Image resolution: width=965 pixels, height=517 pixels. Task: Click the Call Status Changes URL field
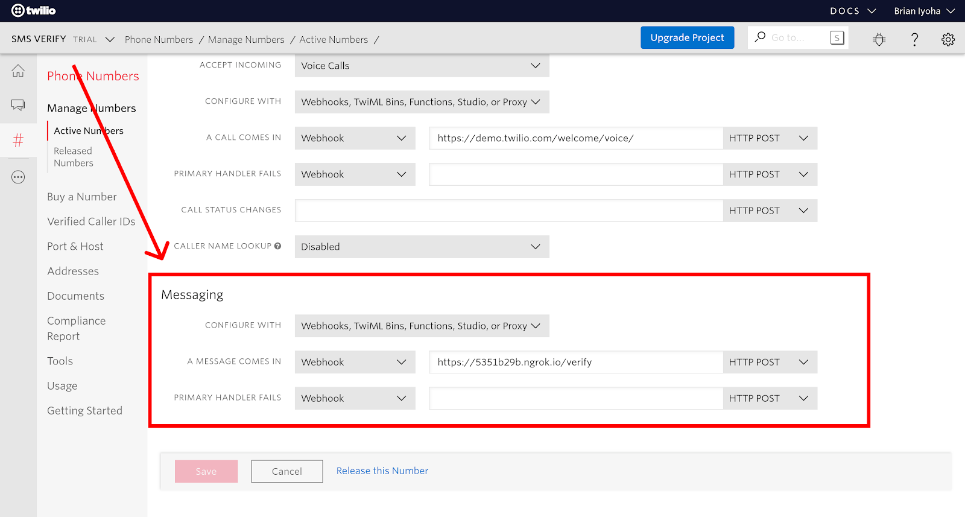click(509, 211)
